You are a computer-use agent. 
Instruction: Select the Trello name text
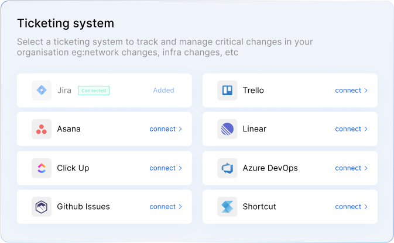(x=253, y=91)
